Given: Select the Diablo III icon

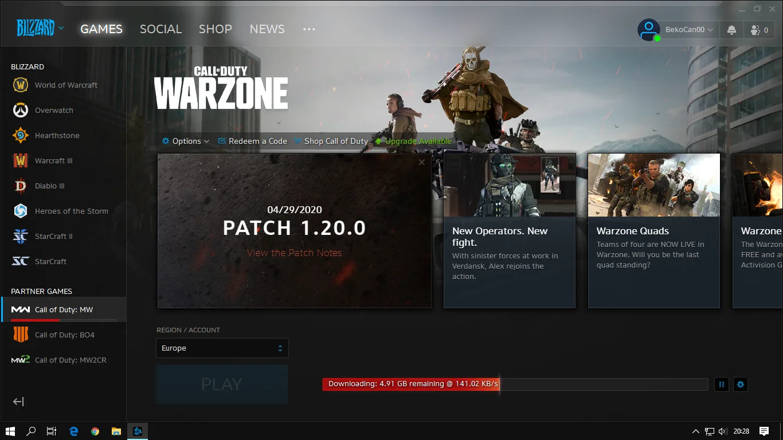Looking at the screenshot, I should pos(21,186).
